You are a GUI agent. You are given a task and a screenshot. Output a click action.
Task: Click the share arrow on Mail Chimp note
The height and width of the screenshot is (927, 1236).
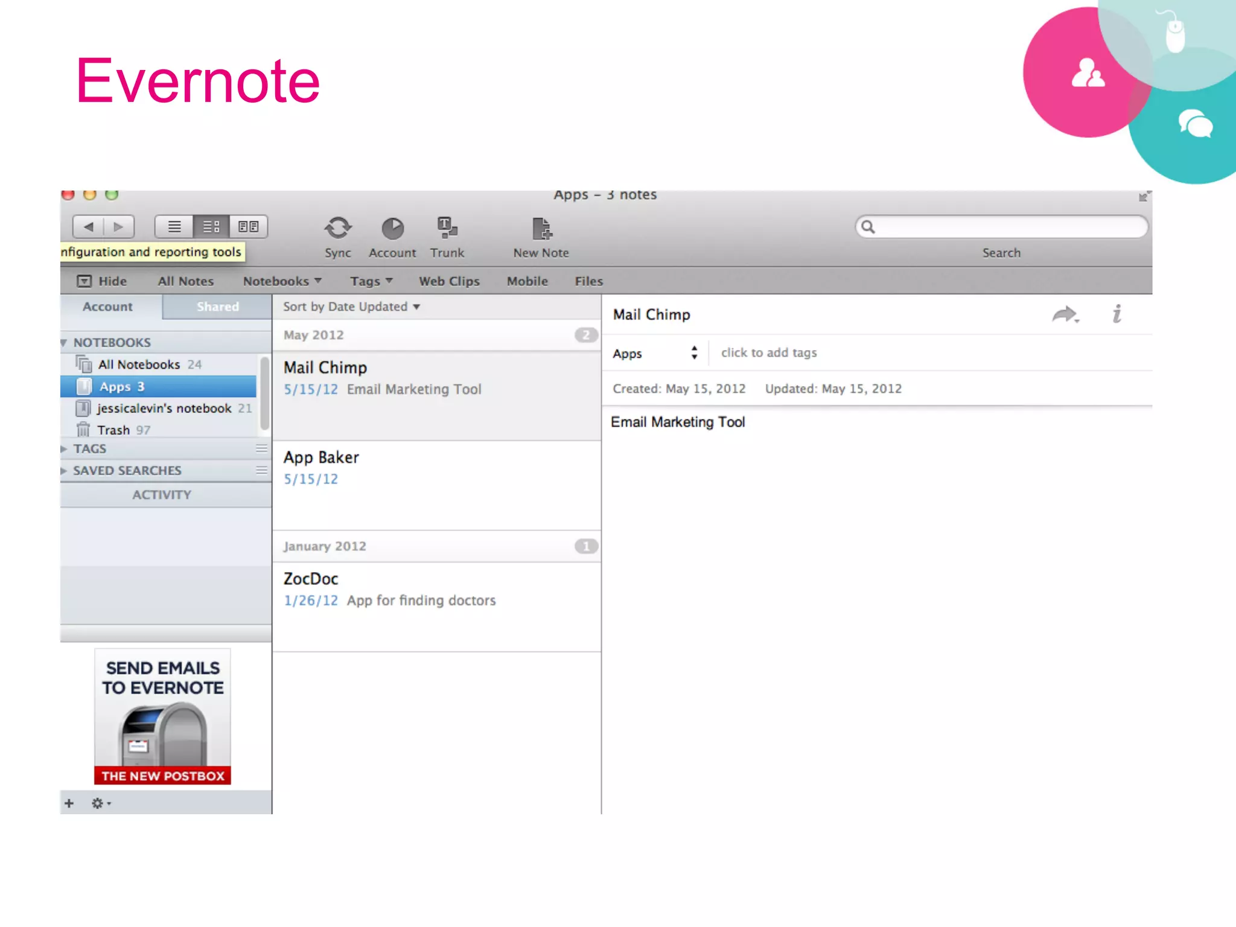click(x=1065, y=314)
